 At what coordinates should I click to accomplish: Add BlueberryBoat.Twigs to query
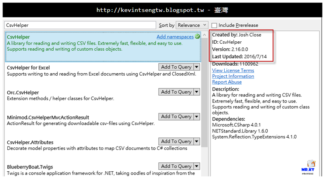[176, 166]
